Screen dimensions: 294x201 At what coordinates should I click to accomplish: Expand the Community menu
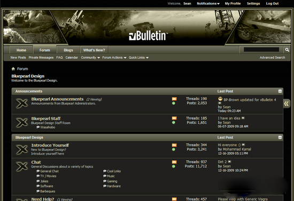tap(90, 58)
